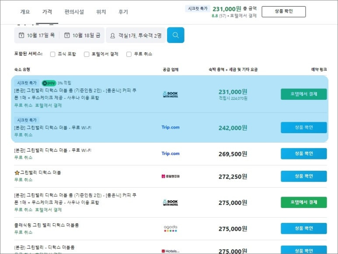Click Trip.com logo in 269,500원 row

[x=171, y=153]
